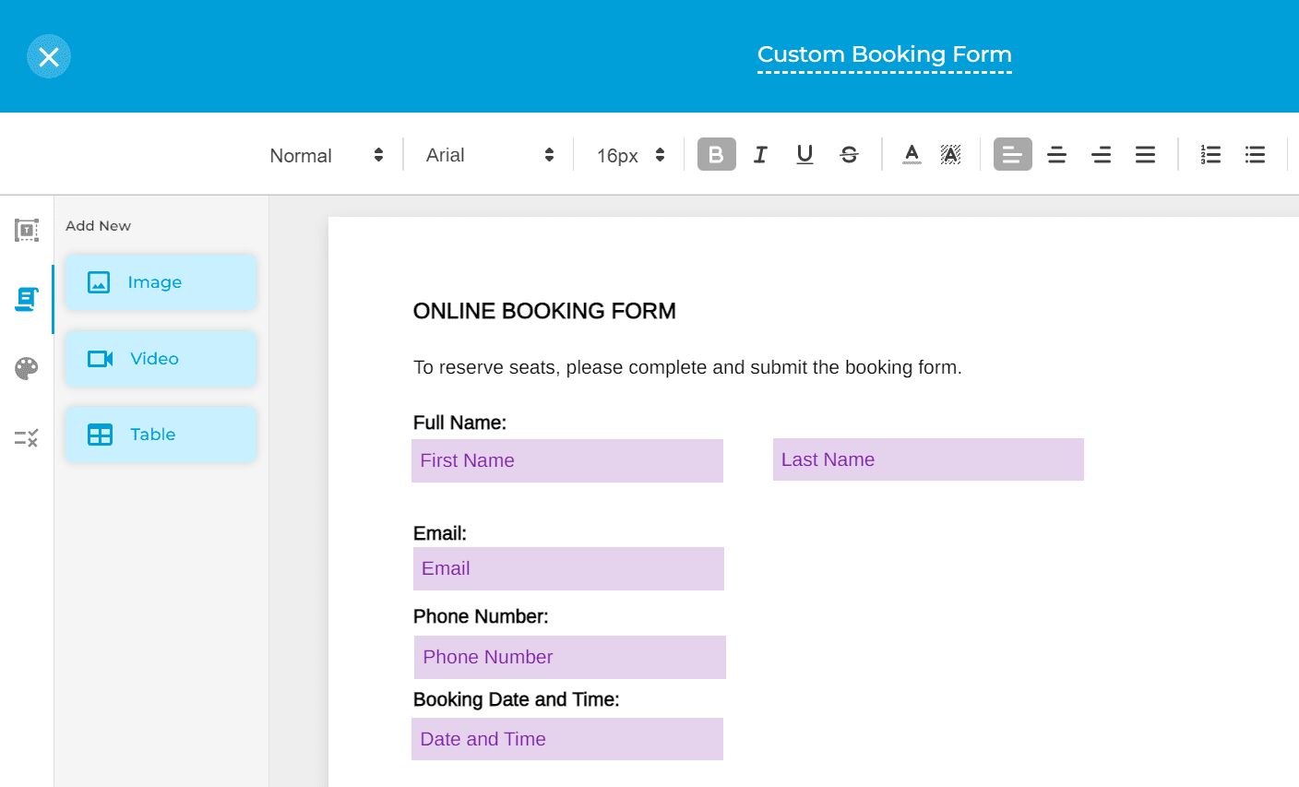This screenshot has height=787, width=1299.
Task: Open the text frame panel at sidebar top
Action: coord(27,231)
